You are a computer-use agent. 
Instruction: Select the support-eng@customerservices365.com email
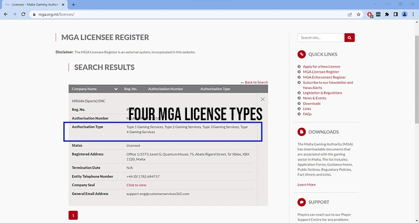[x=158, y=194]
